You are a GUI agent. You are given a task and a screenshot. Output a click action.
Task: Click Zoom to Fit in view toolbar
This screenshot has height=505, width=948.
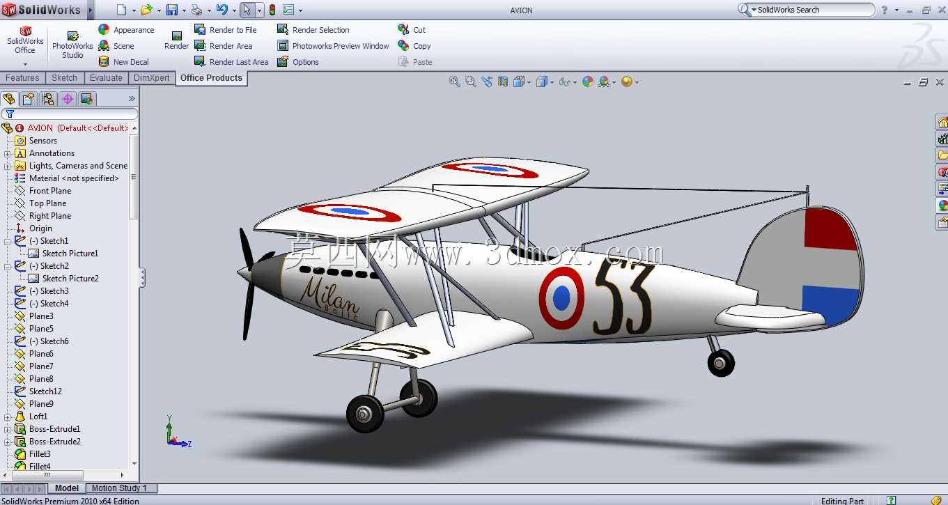(x=455, y=81)
